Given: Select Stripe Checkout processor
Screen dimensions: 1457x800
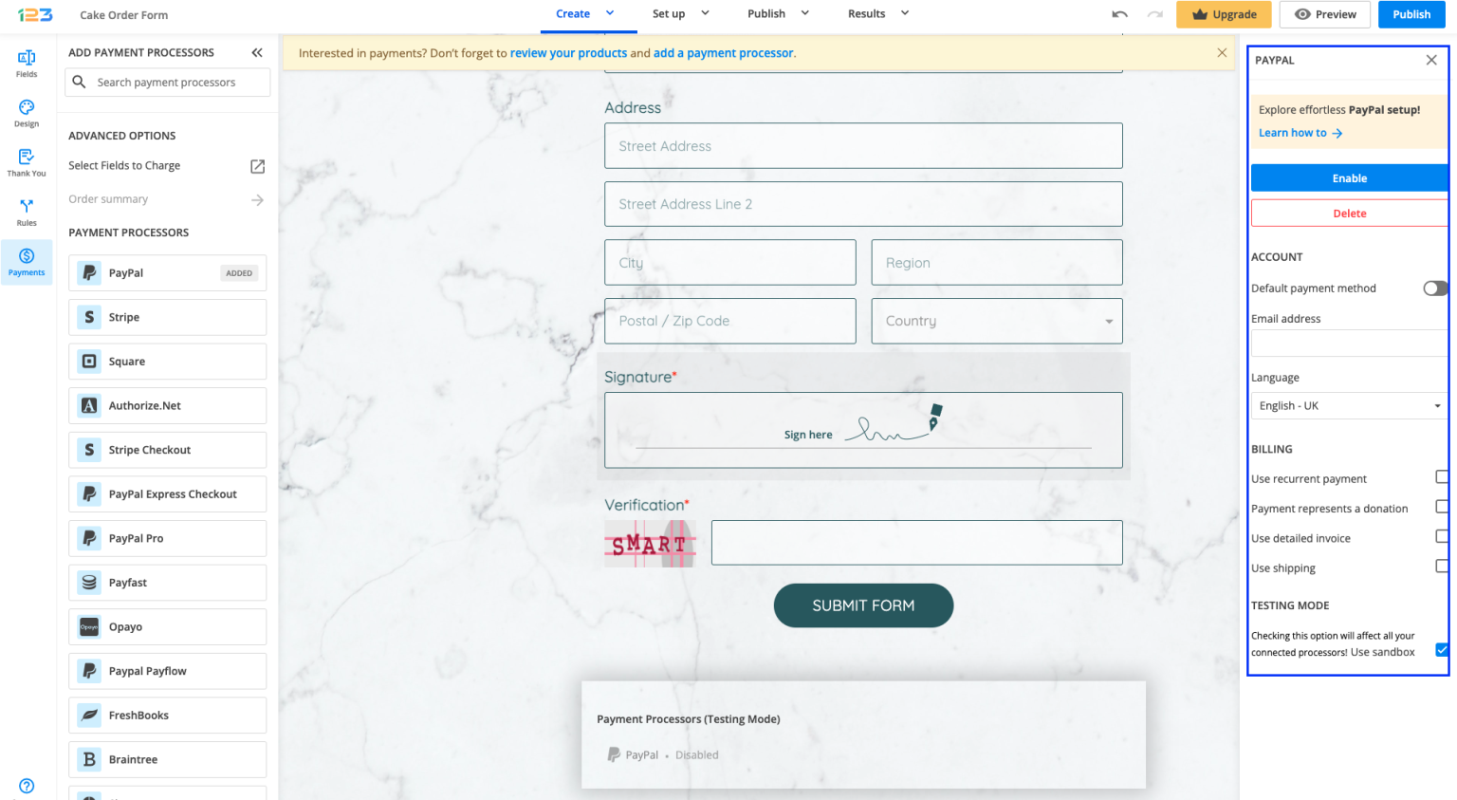Looking at the screenshot, I should [167, 450].
